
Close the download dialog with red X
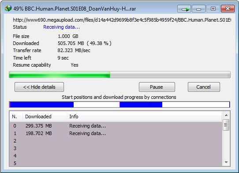click(228, 9)
